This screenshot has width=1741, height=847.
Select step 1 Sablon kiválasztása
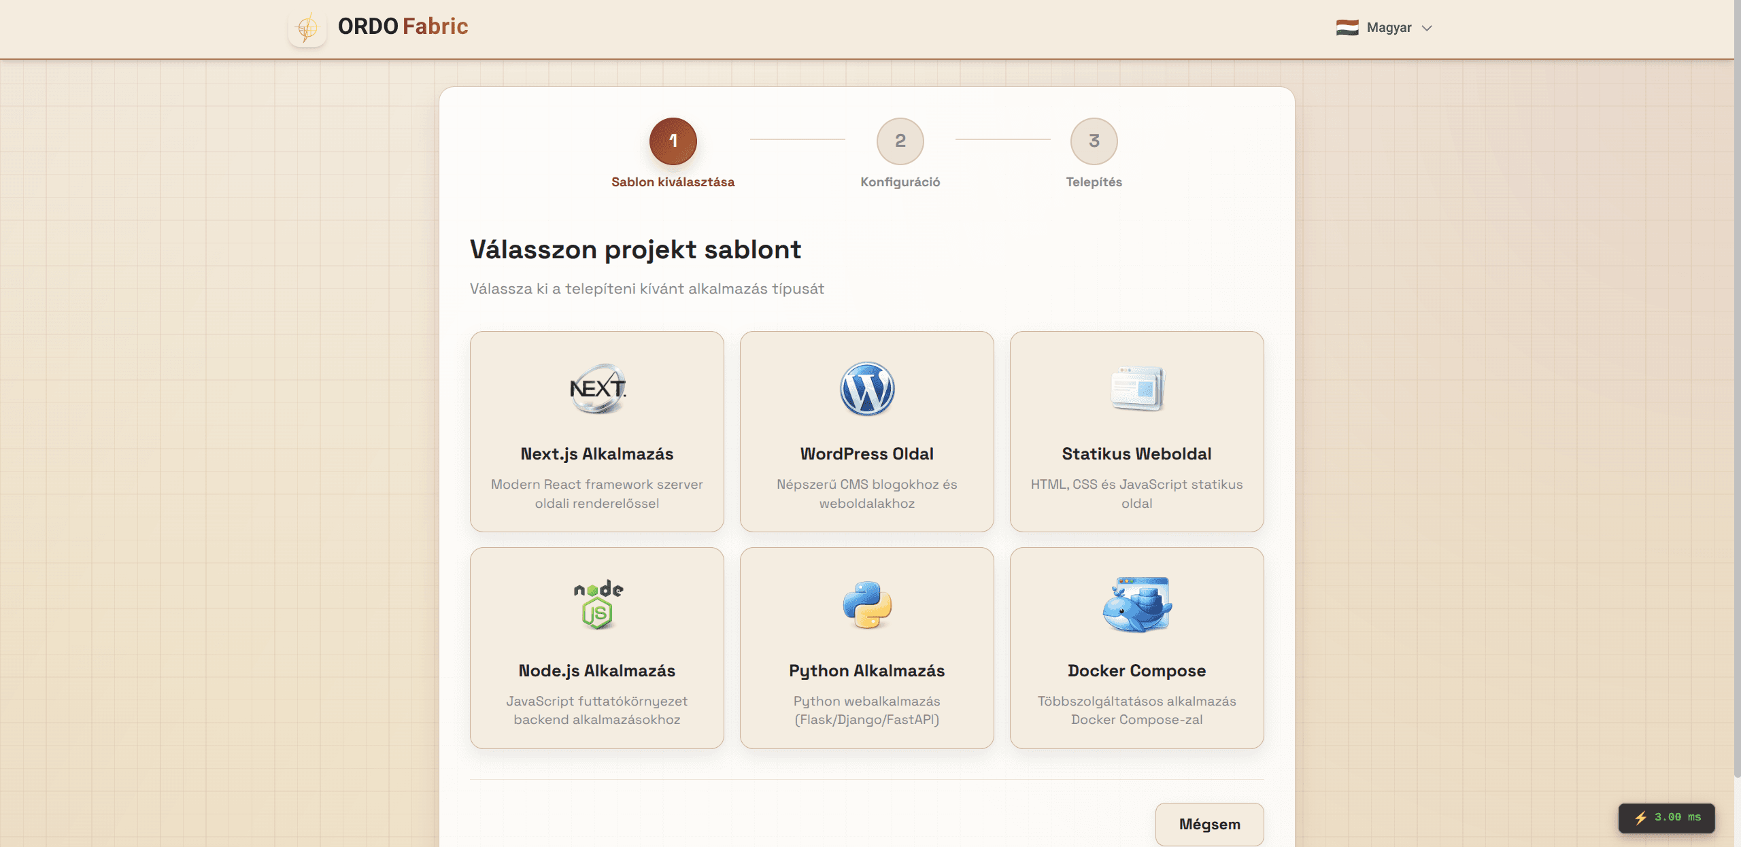[673, 141]
